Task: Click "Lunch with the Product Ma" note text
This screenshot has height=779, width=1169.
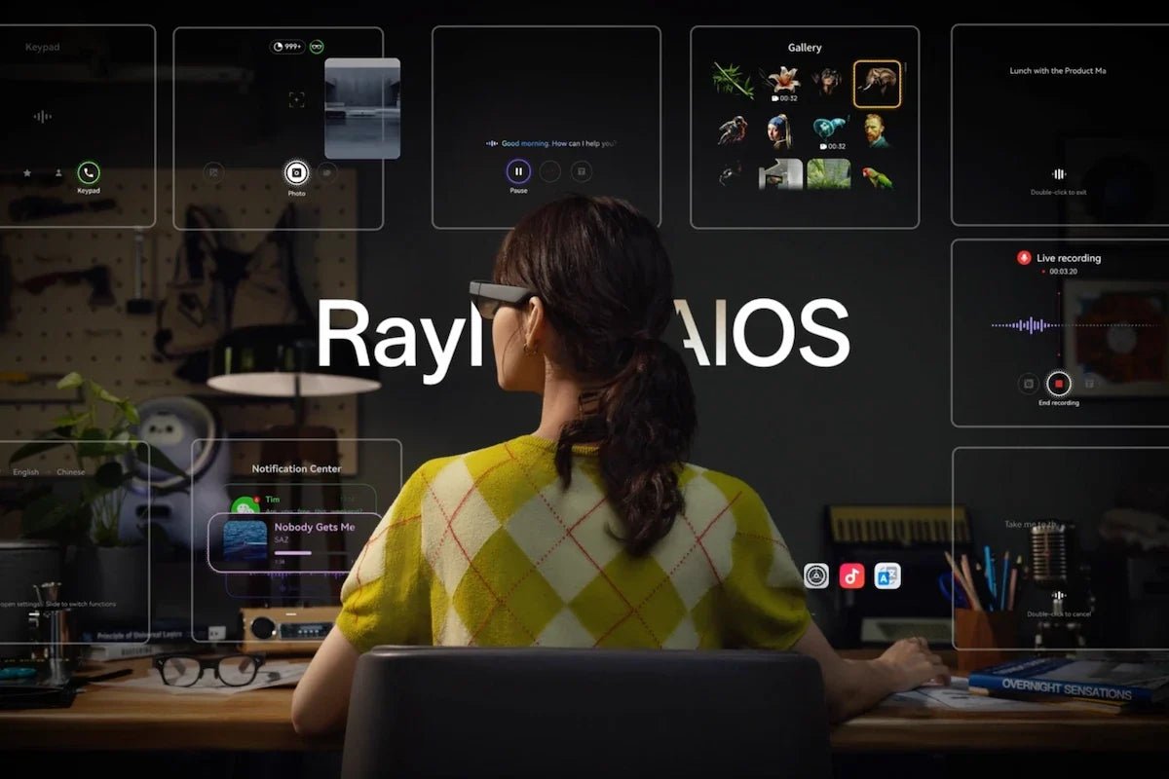Action: tap(1058, 71)
